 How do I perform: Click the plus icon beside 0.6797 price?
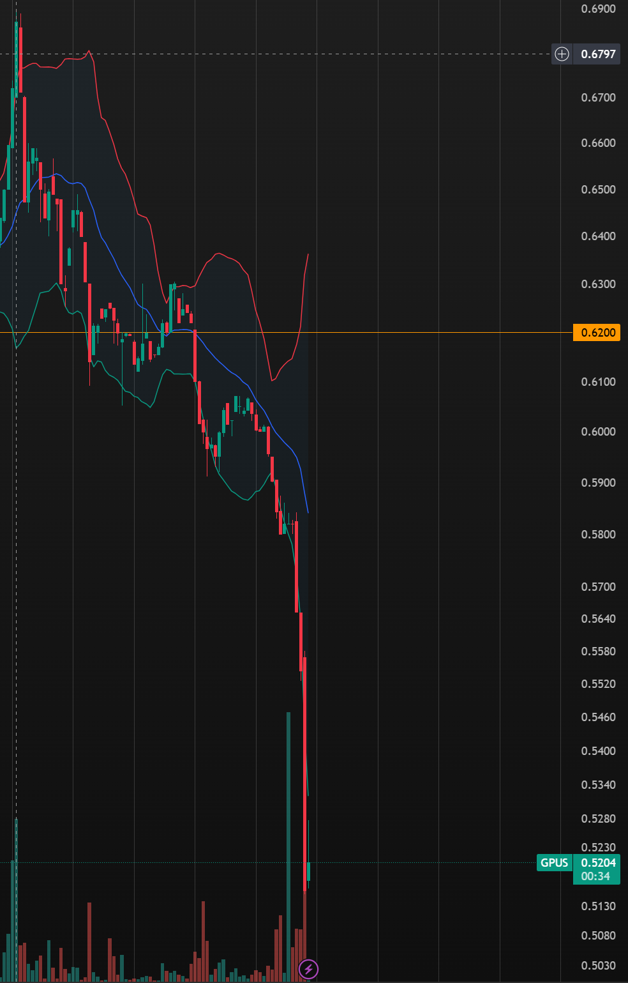point(562,54)
